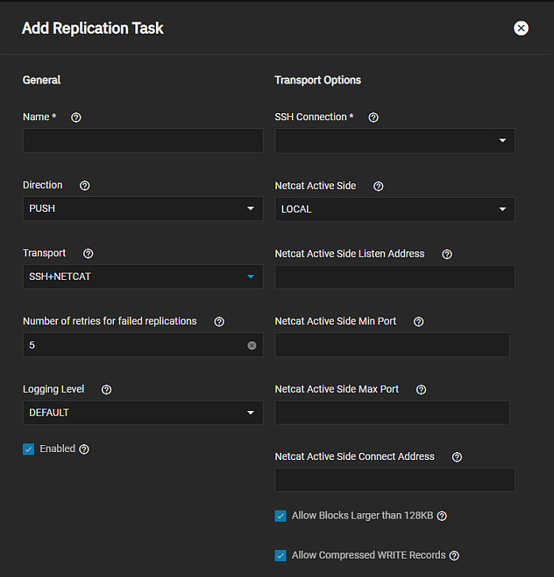The height and width of the screenshot is (577, 554).
Task: Click help icon next to Name label
Action: click(x=76, y=117)
